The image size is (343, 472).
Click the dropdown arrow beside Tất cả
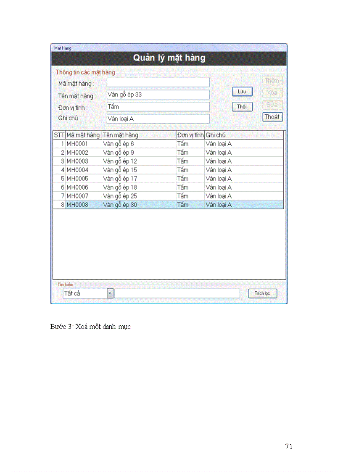pyautogui.click(x=110, y=293)
